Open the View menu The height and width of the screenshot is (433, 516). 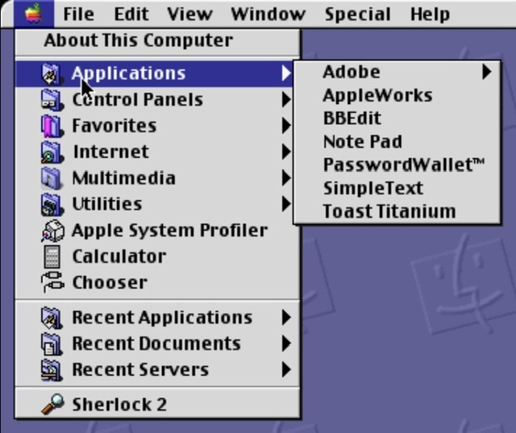click(x=189, y=15)
